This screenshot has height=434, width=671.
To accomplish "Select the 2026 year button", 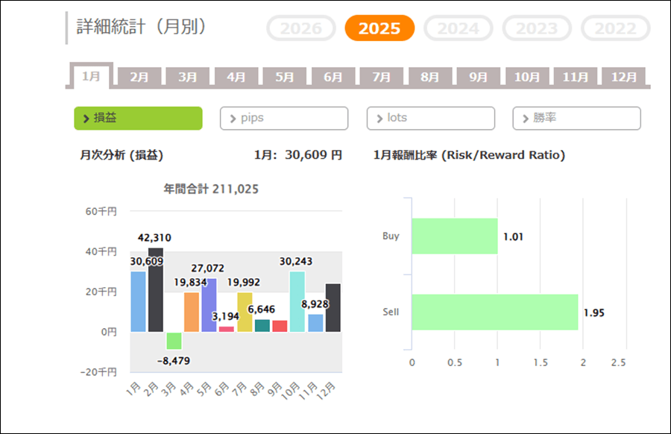I will tap(301, 28).
